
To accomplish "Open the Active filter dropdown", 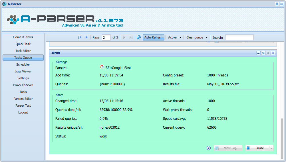I will pyautogui.click(x=175, y=37).
